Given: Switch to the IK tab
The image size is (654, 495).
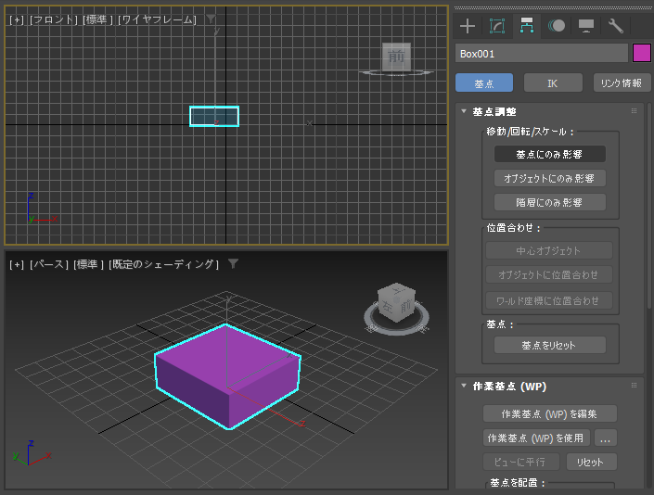Looking at the screenshot, I should 553,82.
